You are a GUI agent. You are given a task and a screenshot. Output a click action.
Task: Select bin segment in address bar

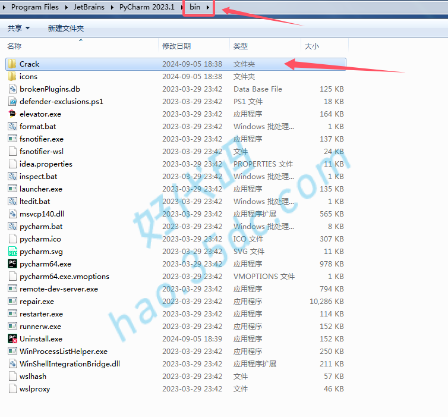pyautogui.click(x=195, y=7)
